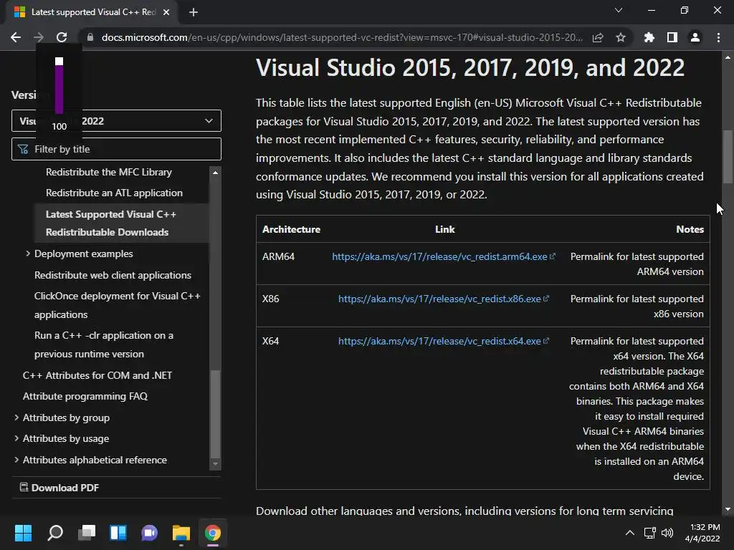Open Redistribute the MFC Library

109,172
